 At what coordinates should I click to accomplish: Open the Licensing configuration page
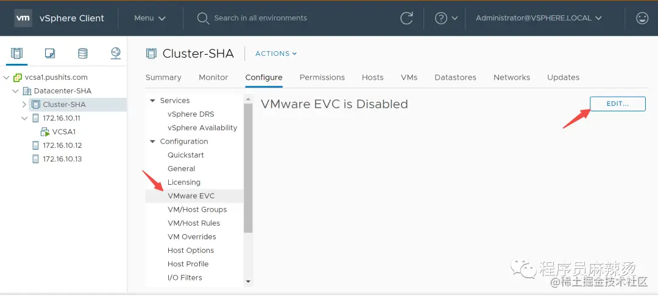(x=184, y=182)
